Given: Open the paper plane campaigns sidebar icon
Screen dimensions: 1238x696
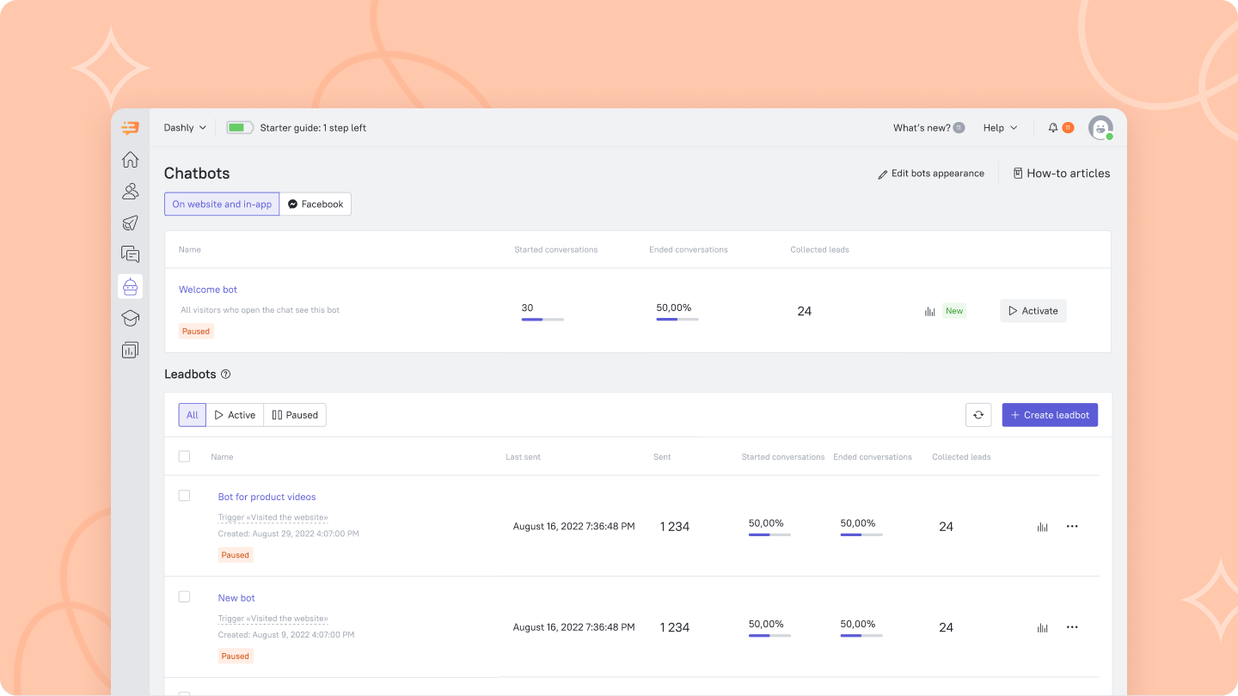Looking at the screenshot, I should [x=130, y=223].
